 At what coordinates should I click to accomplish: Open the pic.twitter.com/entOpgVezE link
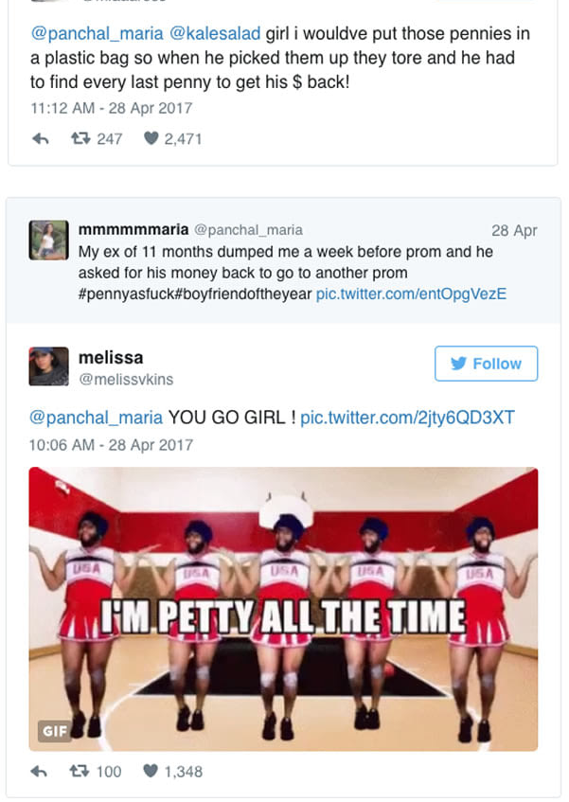click(411, 294)
